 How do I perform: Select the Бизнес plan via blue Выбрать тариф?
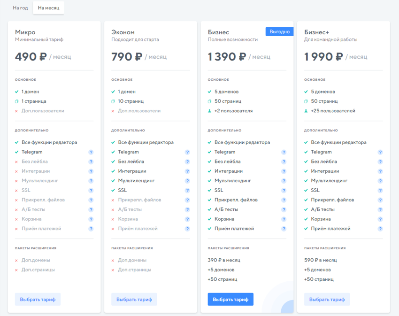point(230,300)
